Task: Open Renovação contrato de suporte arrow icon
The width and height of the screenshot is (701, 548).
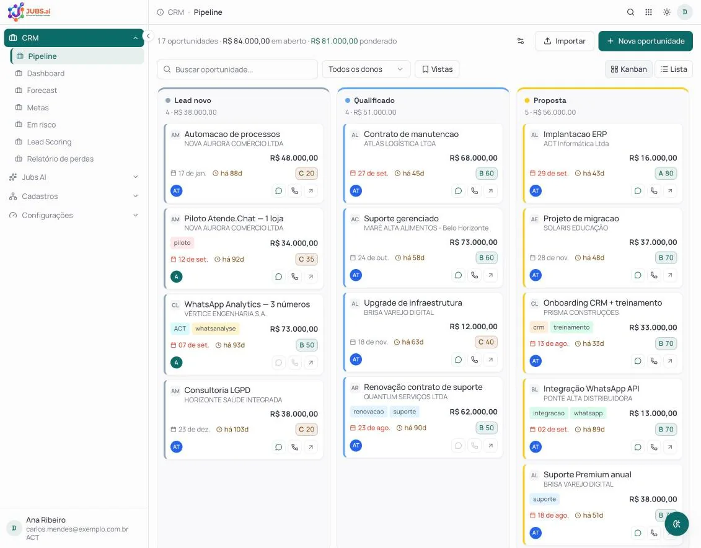Action: [x=490, y=446]
